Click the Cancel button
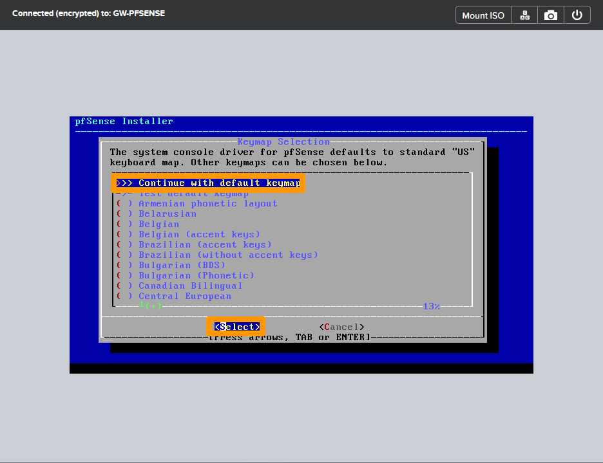The image size is (603, 463). pyautogui.click(x=341, y=327)
